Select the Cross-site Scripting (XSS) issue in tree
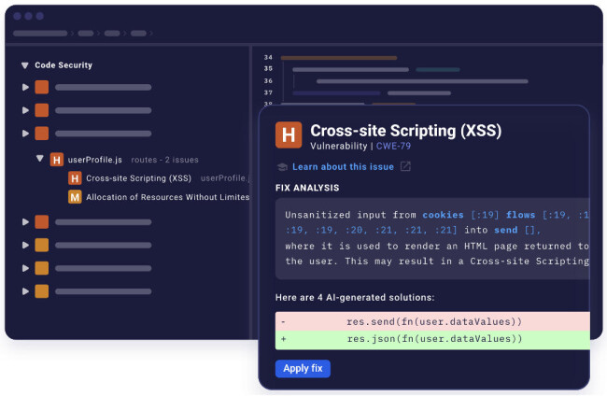 (x=138, y=178)
